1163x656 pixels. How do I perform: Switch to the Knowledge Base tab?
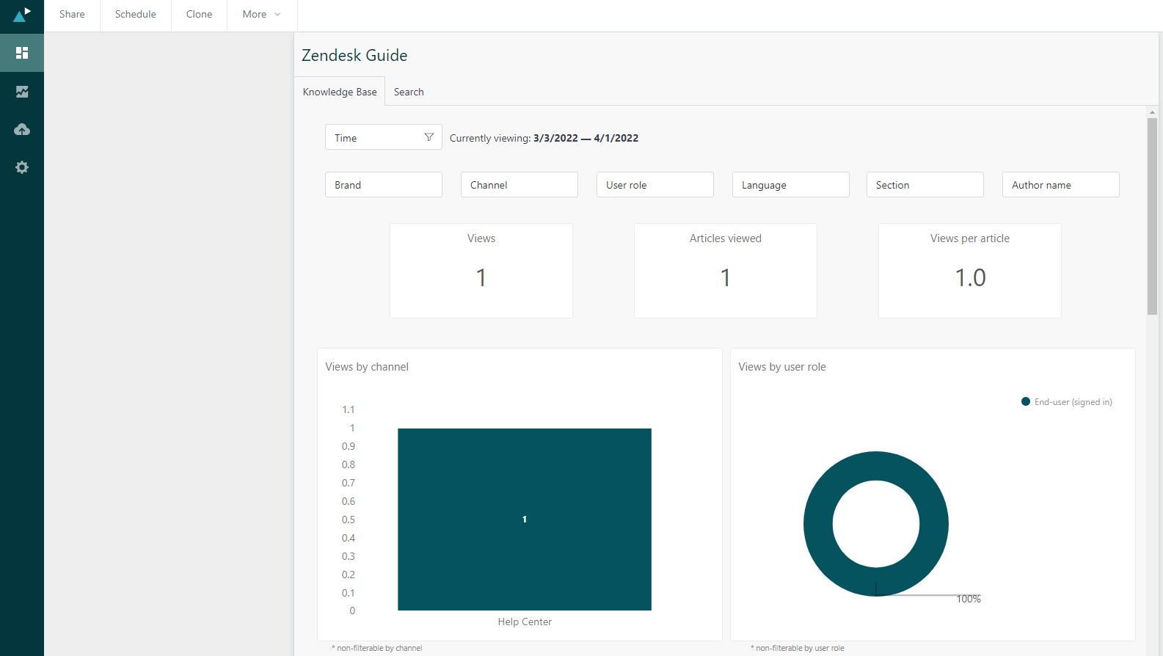340,92
